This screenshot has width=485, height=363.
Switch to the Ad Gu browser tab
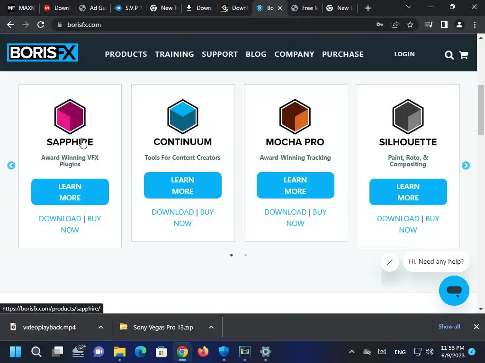92,8
